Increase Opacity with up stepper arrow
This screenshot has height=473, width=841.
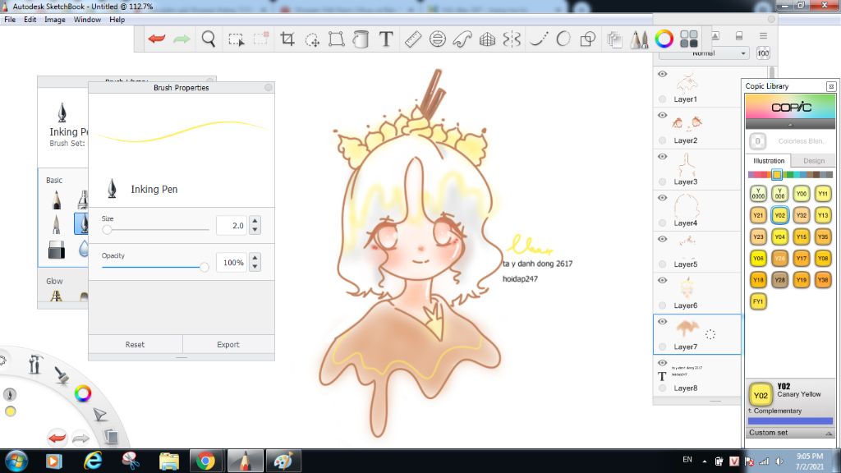(255, 258)
